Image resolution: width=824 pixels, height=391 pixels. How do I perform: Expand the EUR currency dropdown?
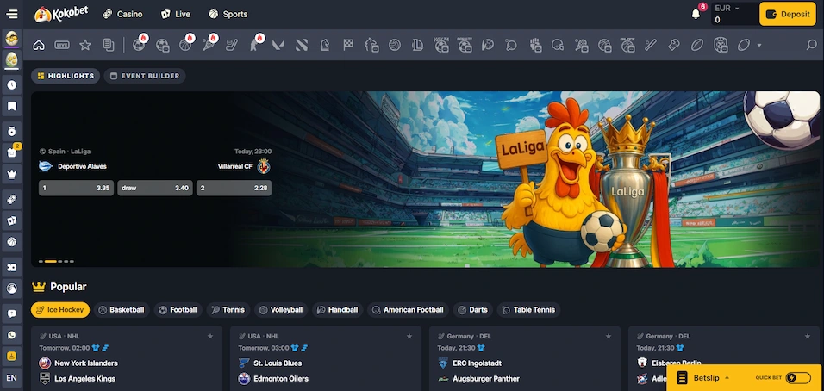[727, 9]
